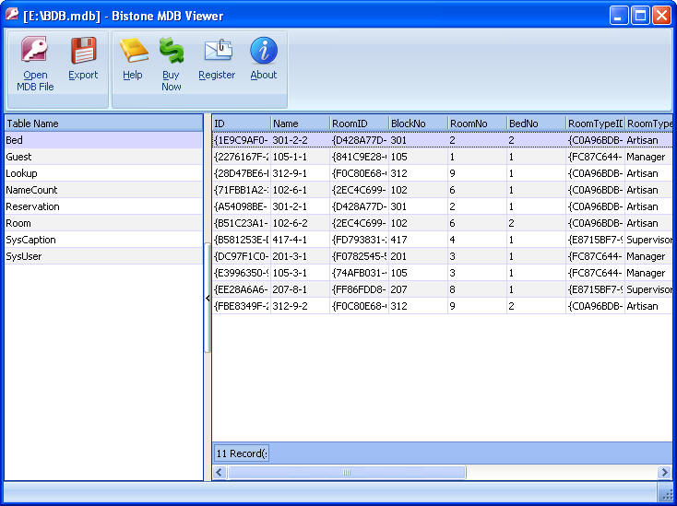The image size is (677, 506).
Task: Click RoomID cell {841C9E28-
Action: coord(360,157)
